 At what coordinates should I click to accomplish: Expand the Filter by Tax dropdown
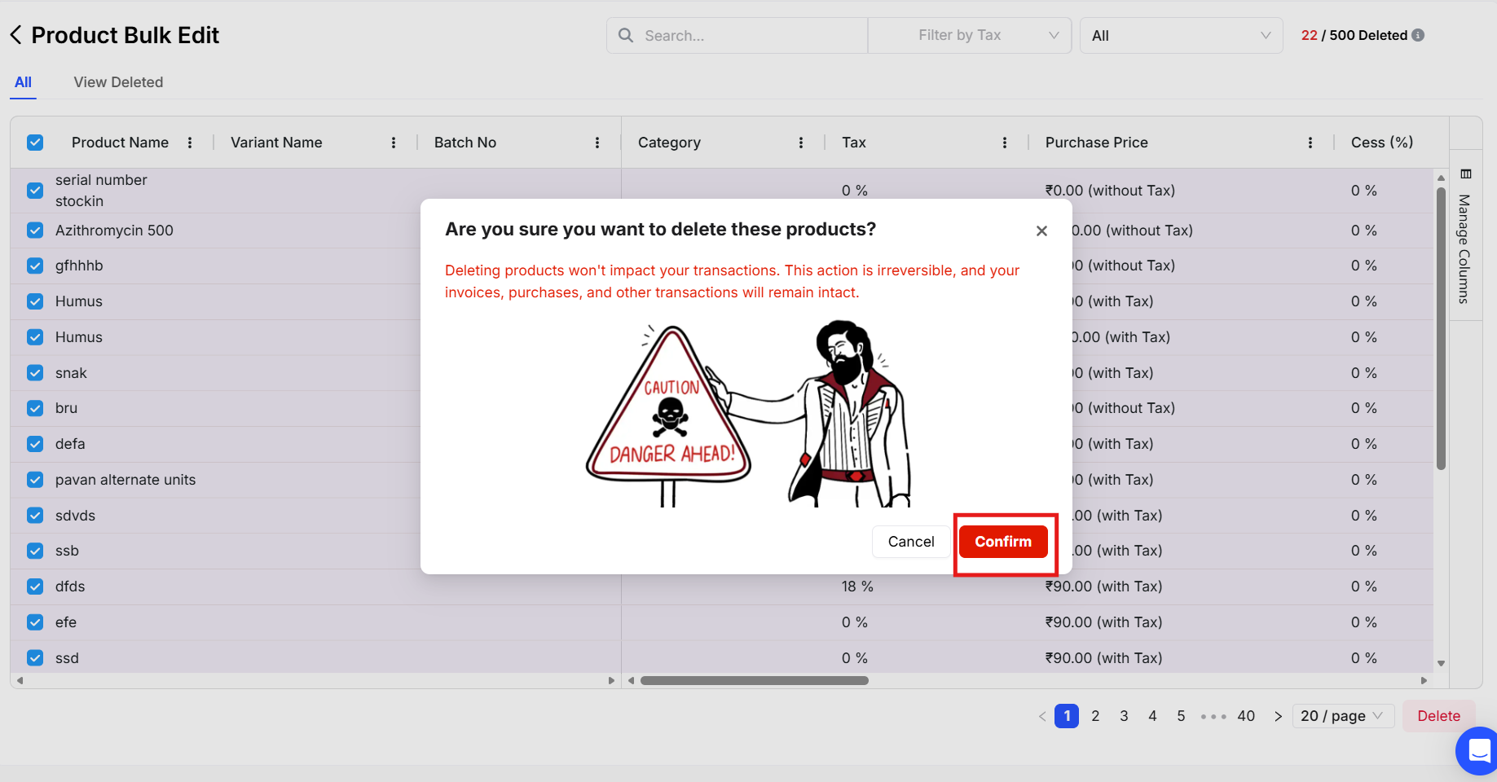point(970,35)
